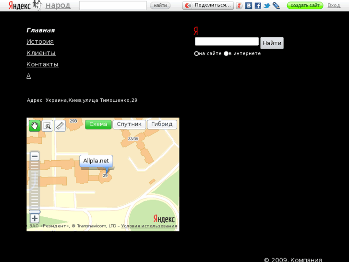Click the building label 33/35 on map
Viewport: 349px width, 262px height.
coord(133,139)
